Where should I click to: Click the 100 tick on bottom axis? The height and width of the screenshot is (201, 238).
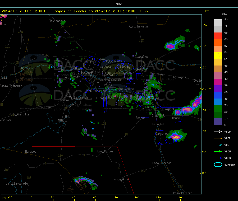click(137, 197)
